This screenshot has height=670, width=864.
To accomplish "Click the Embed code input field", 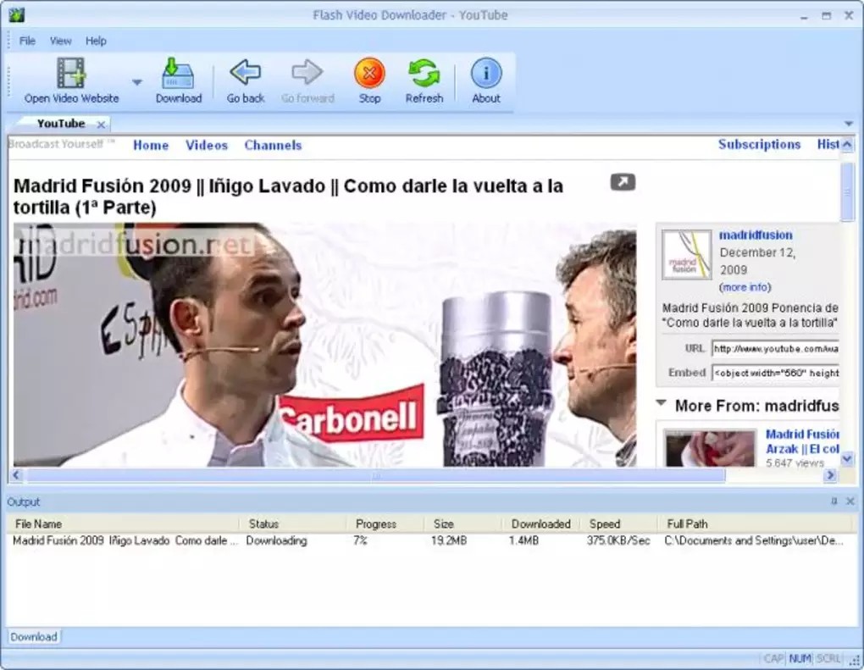I will pyautogui.click(x=775, y=373).
